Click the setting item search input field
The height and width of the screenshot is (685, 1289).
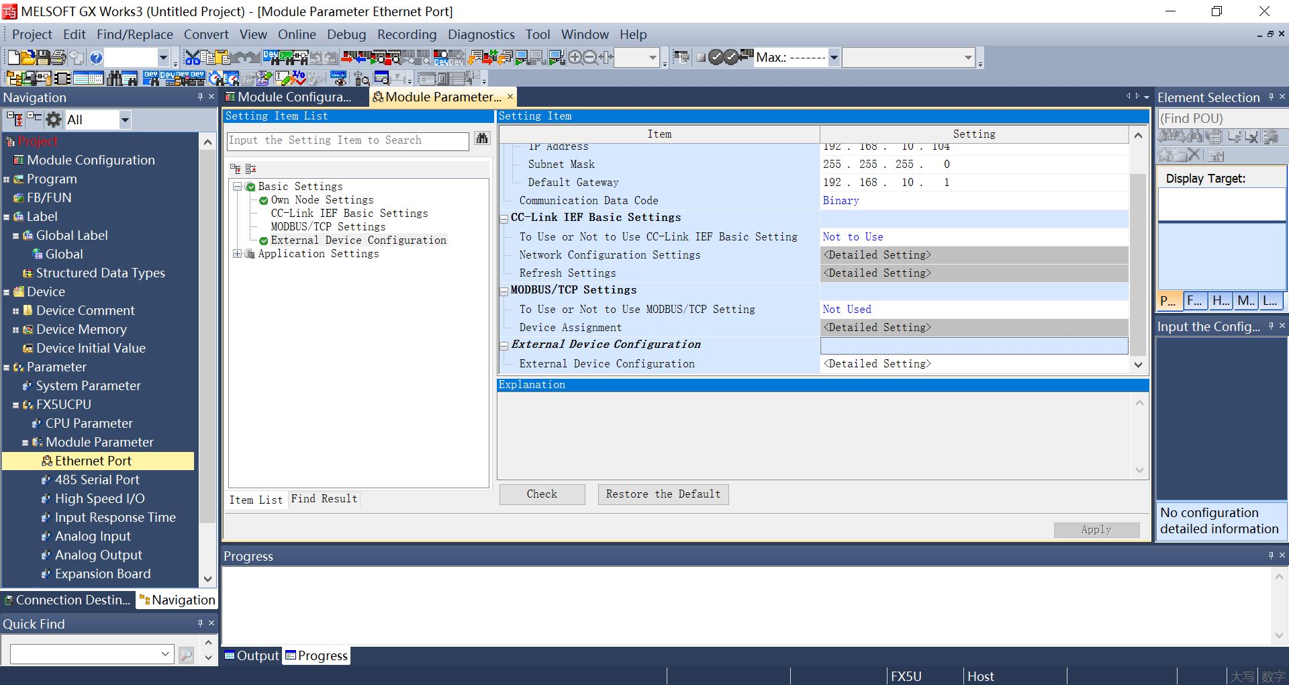(x=347, y=140)
